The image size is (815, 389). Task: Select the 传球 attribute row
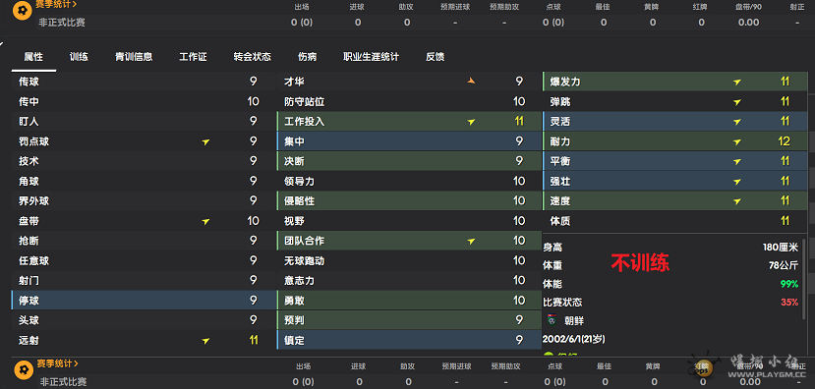144,82
